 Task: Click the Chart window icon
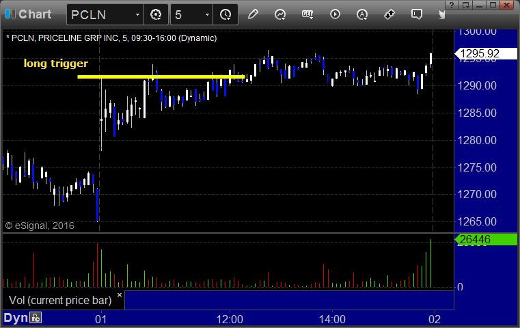[x=10, y=14]
